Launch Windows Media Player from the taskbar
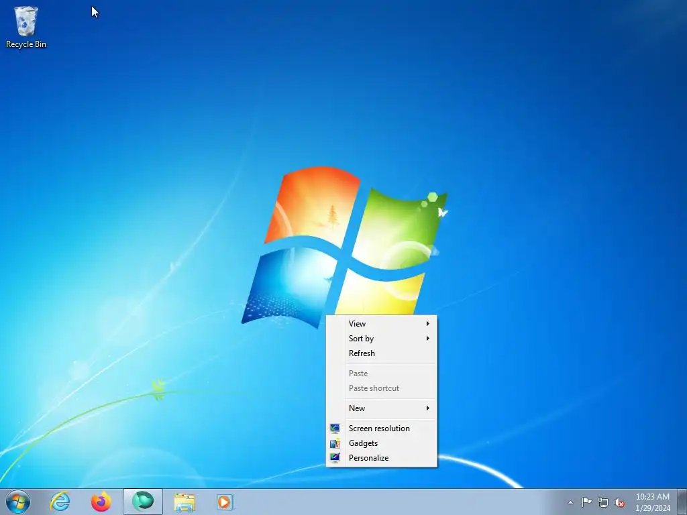This screenshot has width=687, height=515. click(225, 502)
